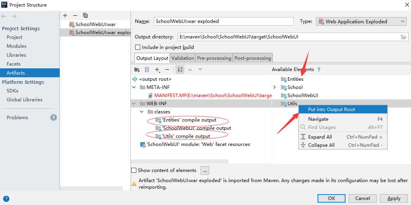Select 'SchoolWebUI' compile output item
The height and width of the screenshot is (205, 411).
coord(197,128)
